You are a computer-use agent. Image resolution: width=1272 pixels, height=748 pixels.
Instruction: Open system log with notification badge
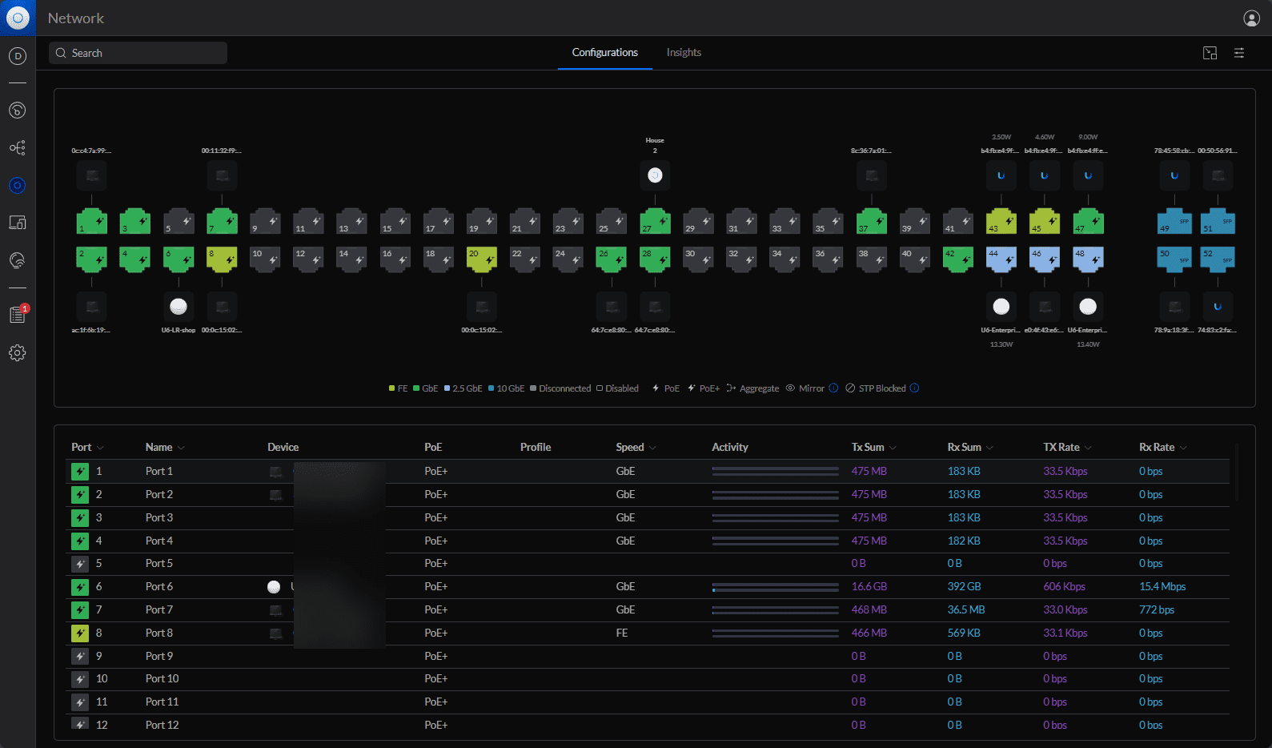(18, 315)
